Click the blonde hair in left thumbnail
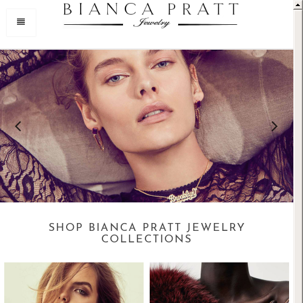Screen dimensions: 303x303 [x=50, y=279]
